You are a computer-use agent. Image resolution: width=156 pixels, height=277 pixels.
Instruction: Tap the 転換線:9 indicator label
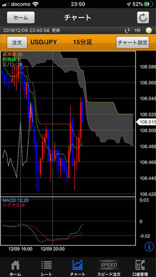[11, 59]
